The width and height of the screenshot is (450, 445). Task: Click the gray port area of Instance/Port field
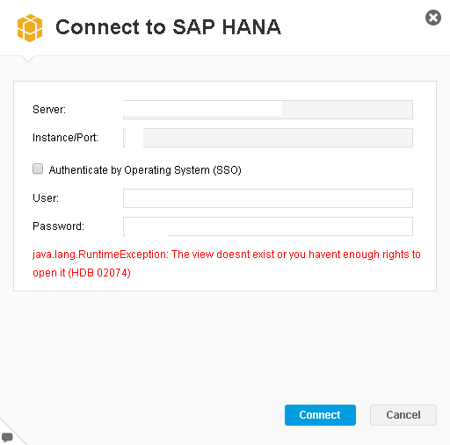tap(278, 138)
